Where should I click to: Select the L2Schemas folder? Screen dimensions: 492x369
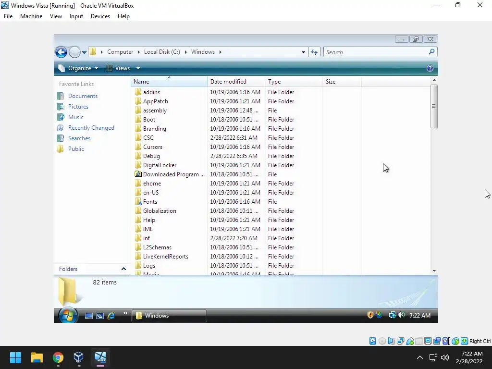pyautogui.click(x=157, y=247)
